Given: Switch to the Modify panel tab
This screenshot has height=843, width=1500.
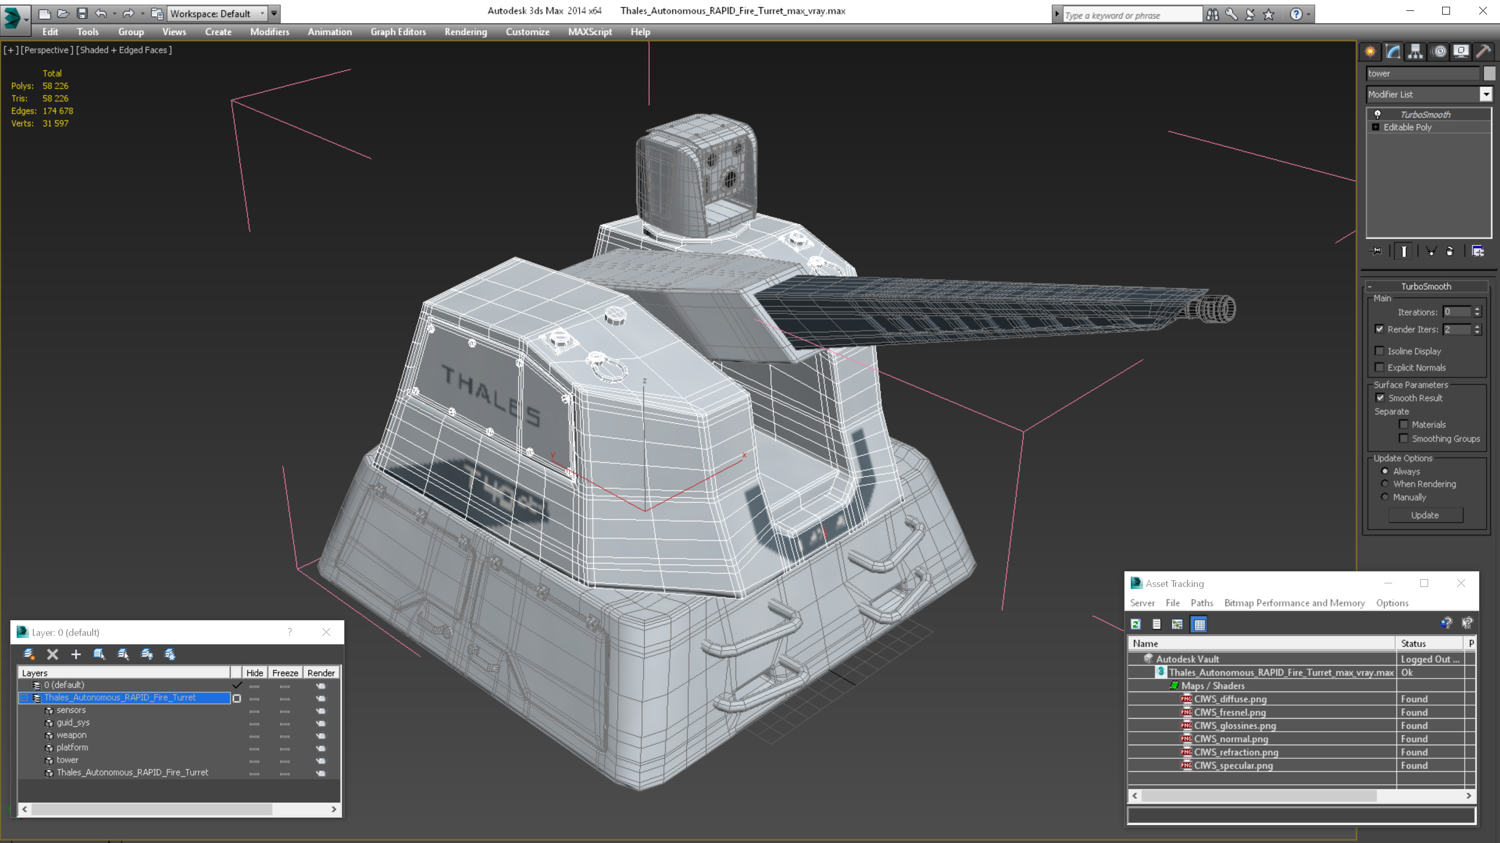Looking at the screenshot, I should [1392, 51].
